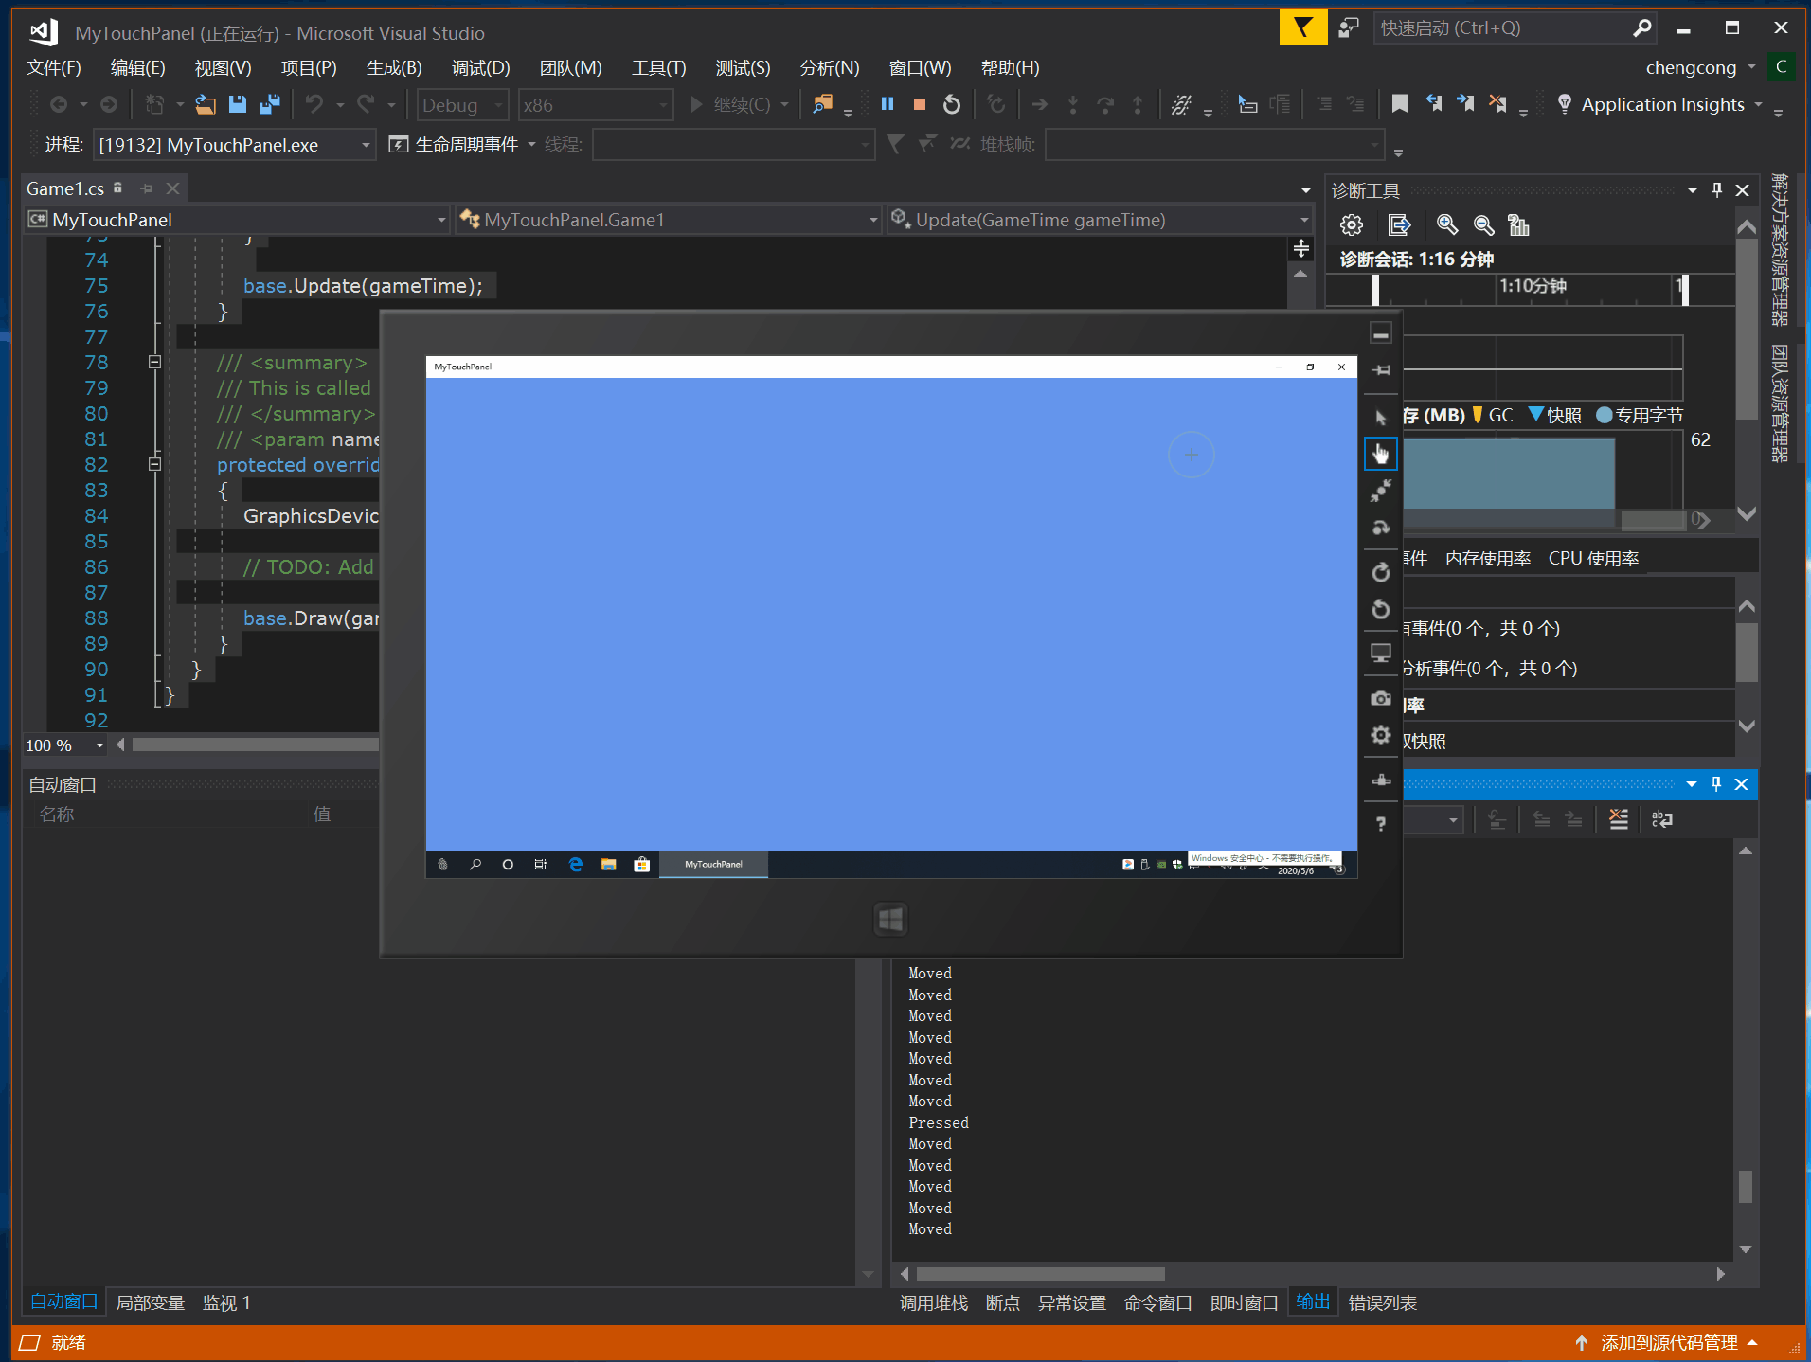
Task: Restart the debug session
Action: pyautogui.click(x=952, y=104)
